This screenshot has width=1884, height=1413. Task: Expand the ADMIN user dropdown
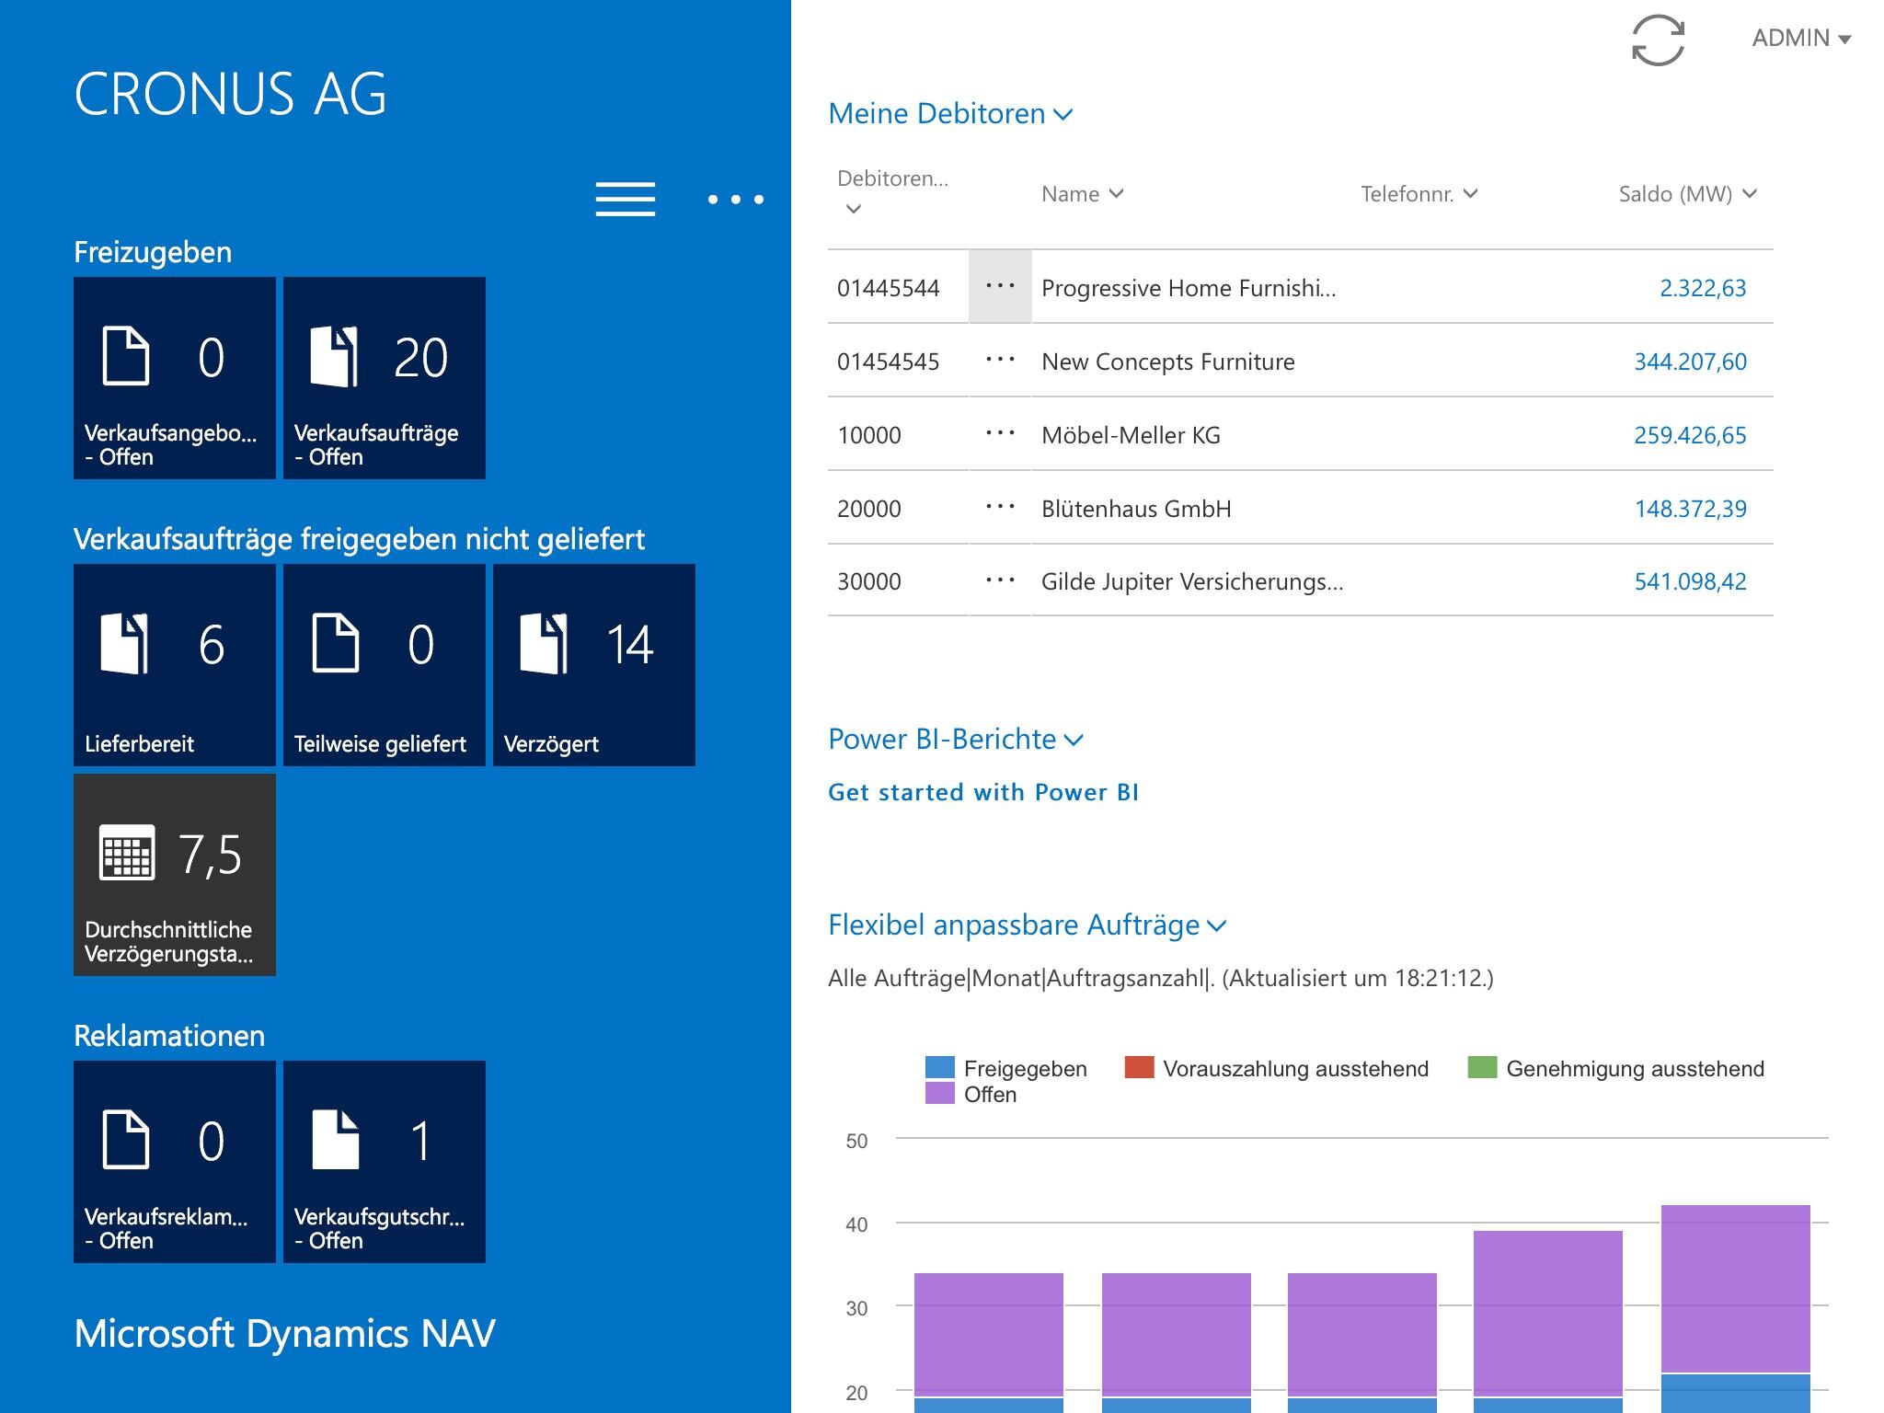[1800, 39]
